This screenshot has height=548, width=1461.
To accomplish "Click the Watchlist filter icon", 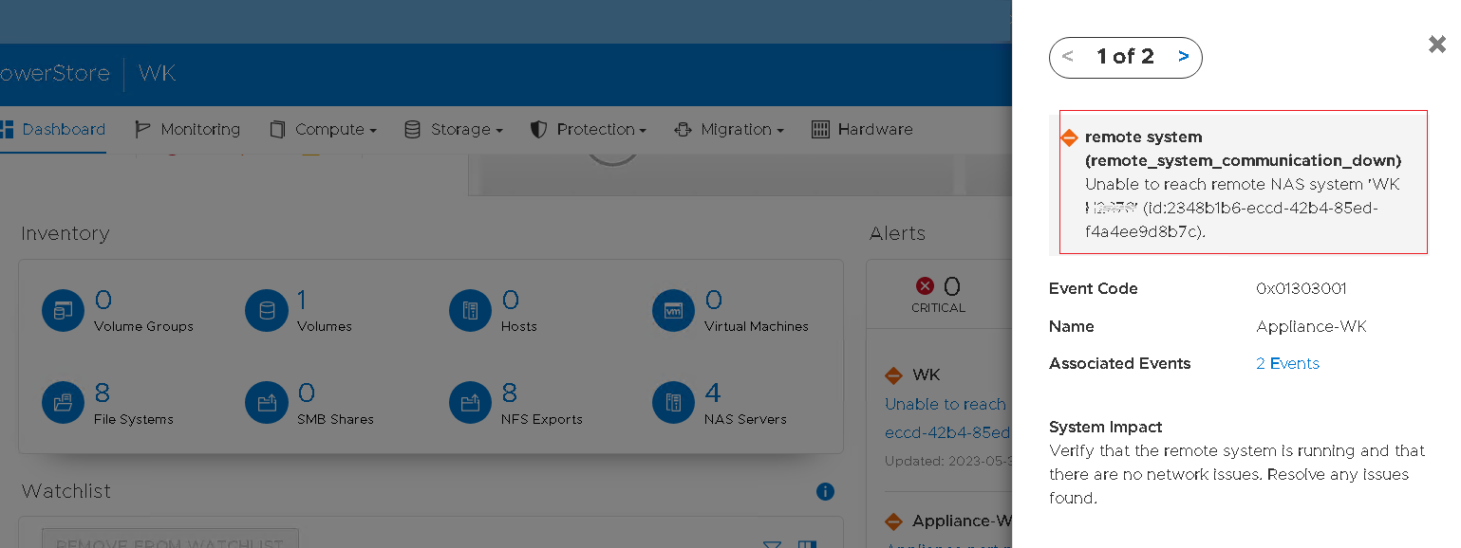I will tap(773, 544).
